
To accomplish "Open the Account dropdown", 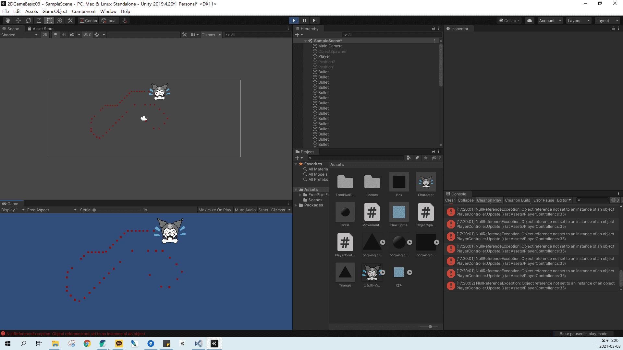I will [550, 20].
